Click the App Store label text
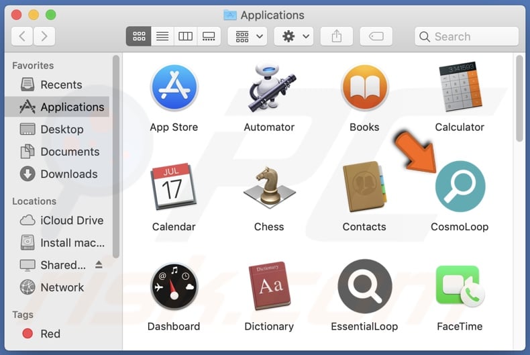The height and width of the screenshot is (355, 530). click(x=174, y=127)
